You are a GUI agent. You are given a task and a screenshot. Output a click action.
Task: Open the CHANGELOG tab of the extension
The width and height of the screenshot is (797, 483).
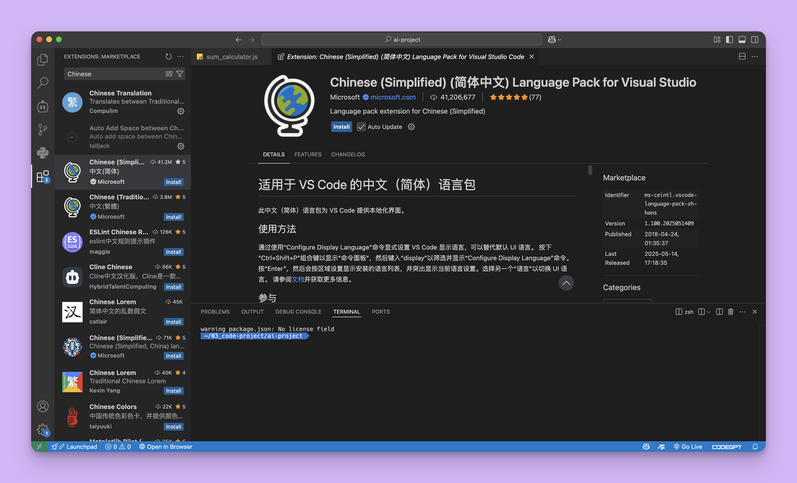pyautogui.click(x=347, y=154)
